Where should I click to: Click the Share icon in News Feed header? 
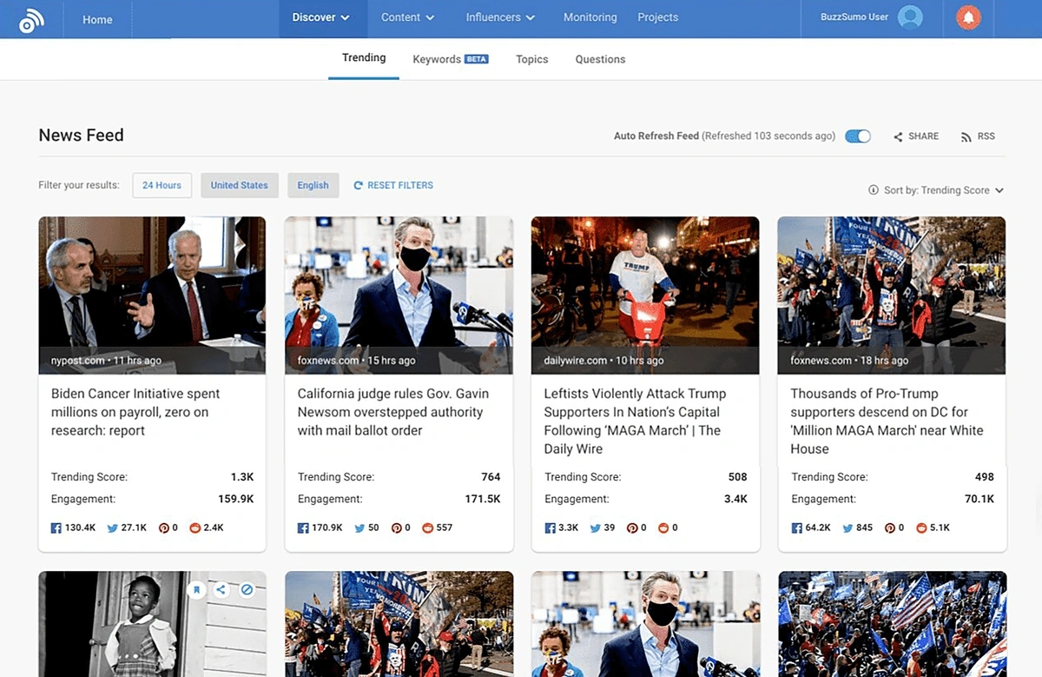898,136
